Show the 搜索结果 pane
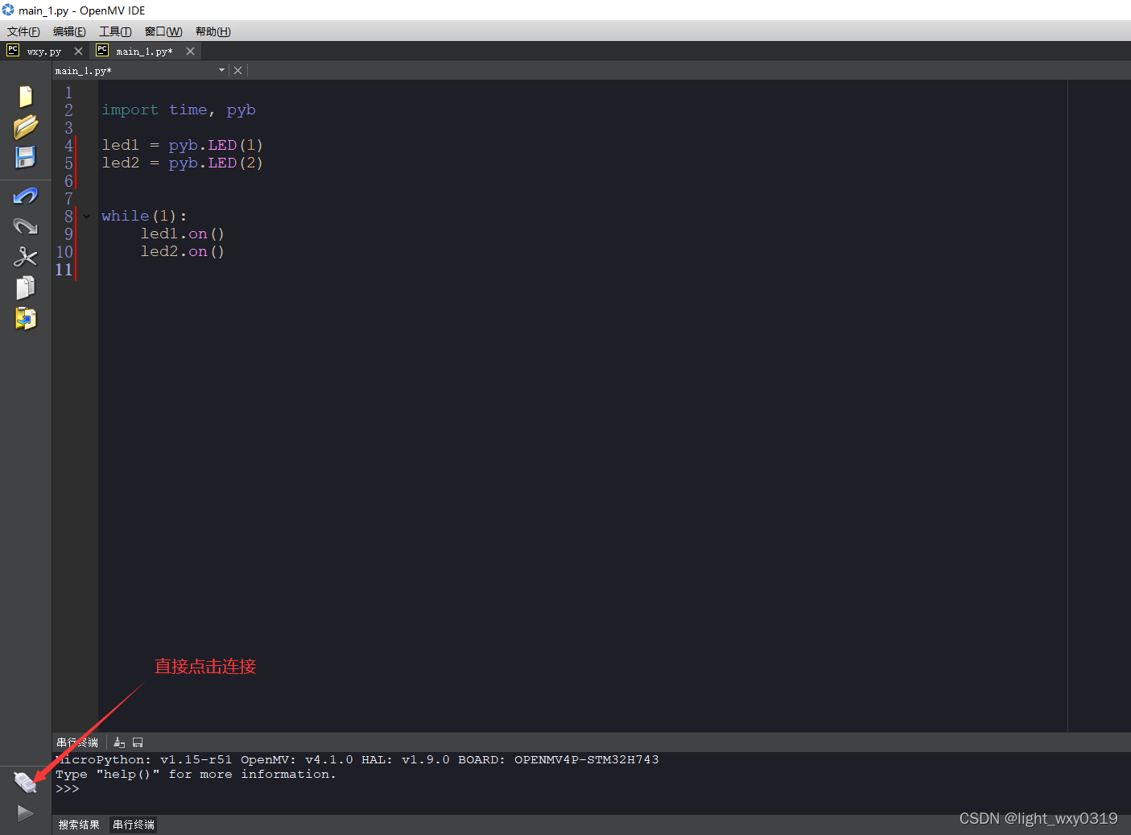 tap(79, 825)
